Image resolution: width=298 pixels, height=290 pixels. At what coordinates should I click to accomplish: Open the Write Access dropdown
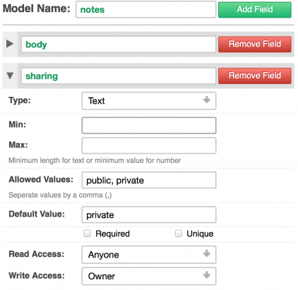(149, 276)
